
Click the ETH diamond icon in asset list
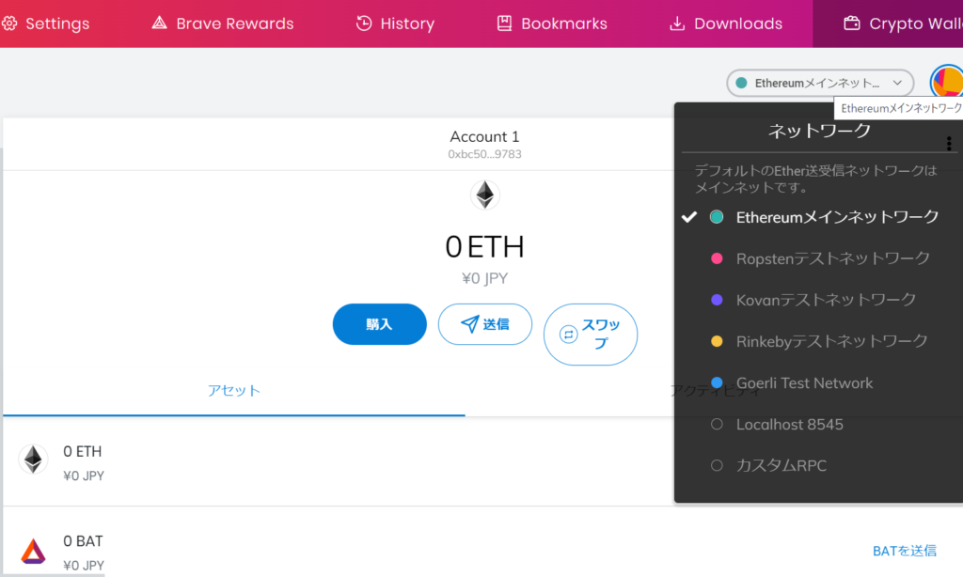(33, 460)
